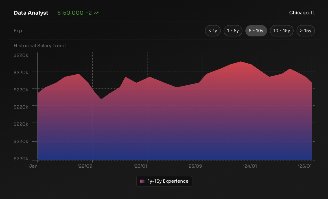Click the gradient legend swatch icon

(x=142, y=181)
